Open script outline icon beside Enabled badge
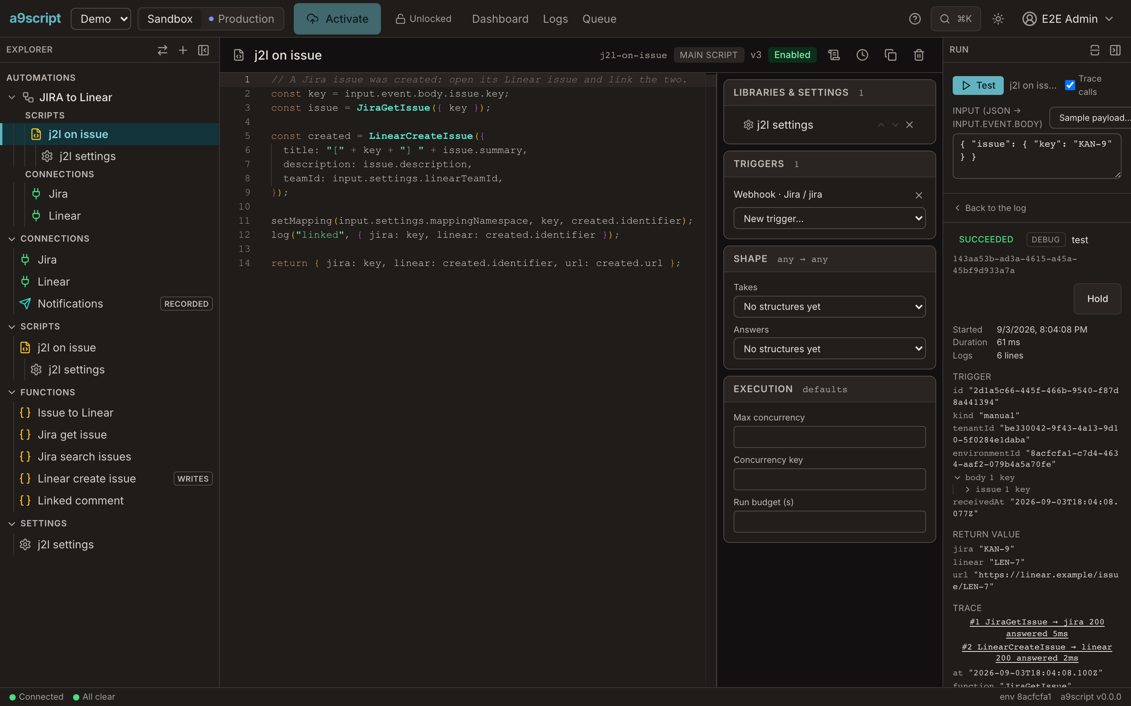1131x706 pixels. tap(834, 55)
